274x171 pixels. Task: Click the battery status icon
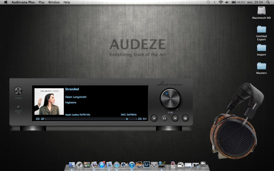pos(234,2)
